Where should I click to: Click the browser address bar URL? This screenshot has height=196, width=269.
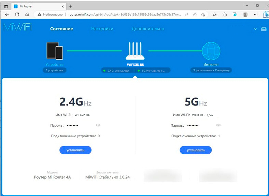pyautogui.click(x=125, y=15)
